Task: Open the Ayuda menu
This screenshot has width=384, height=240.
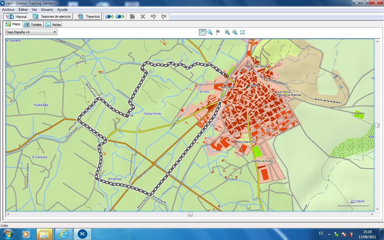Action: [x=62, y=10]
